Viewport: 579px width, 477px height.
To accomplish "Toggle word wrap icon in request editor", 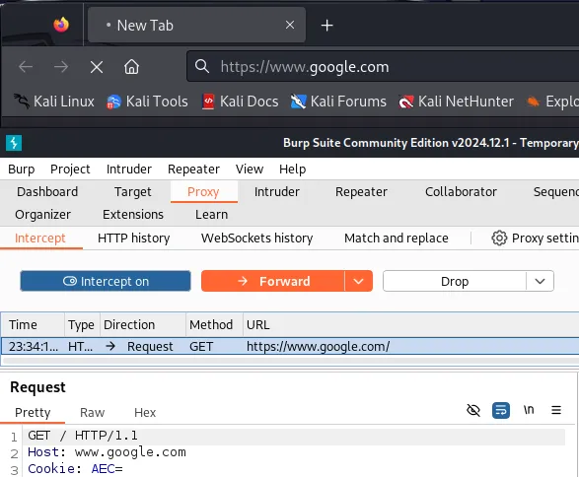I will [x=501, y=410].
